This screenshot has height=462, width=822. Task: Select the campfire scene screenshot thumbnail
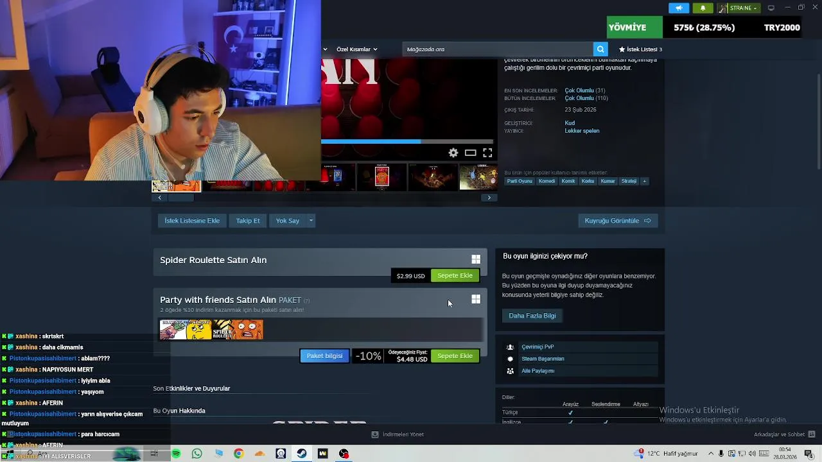tap(433, 178)
